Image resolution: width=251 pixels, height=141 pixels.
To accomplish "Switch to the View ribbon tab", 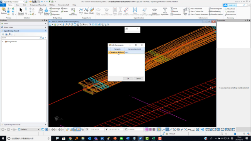I will pyautogui.click(x=18, y=5).
